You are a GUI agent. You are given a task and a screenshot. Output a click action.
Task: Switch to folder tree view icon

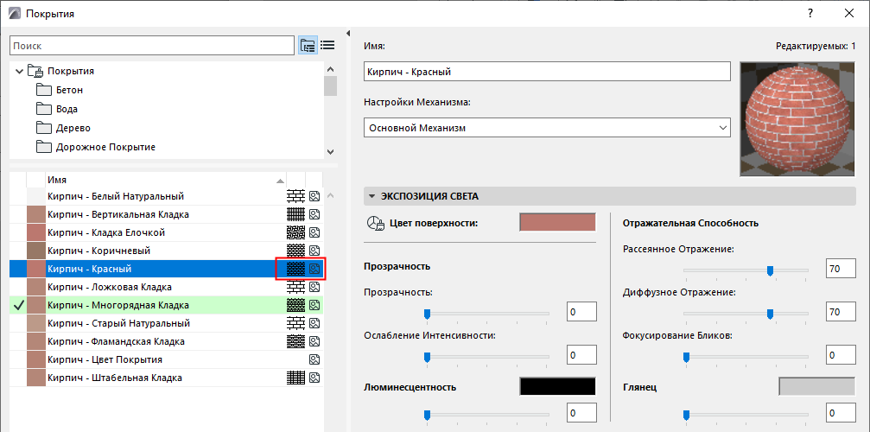[x=308, y=46]
